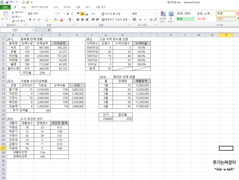This screenshot has width=239, height=180.
Task: Expand accounting number format dropdown arrow
Action: pos(137,20)
